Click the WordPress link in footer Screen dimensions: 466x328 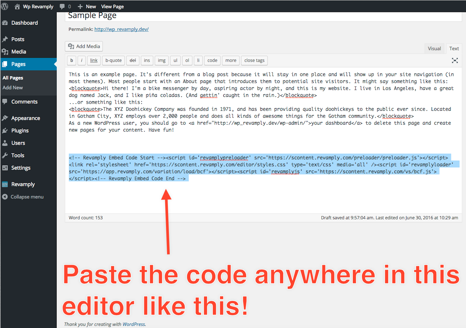point(134,324)
